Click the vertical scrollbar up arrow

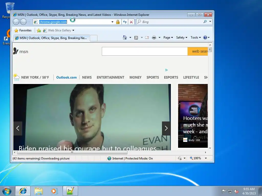pyautogui.click(x=210, y=45)
